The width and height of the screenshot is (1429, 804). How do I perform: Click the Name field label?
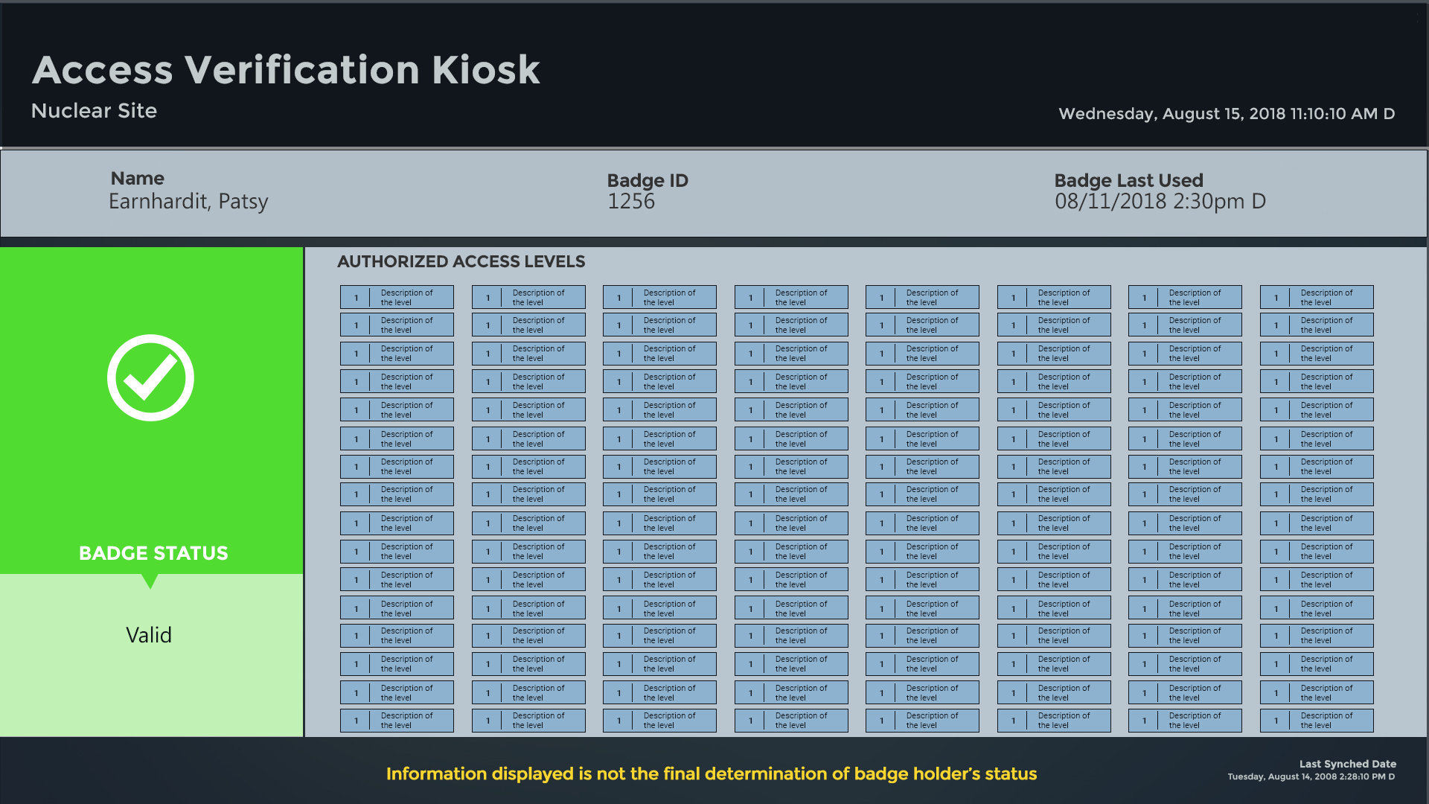pyautogui.click(x=138, y=179)
